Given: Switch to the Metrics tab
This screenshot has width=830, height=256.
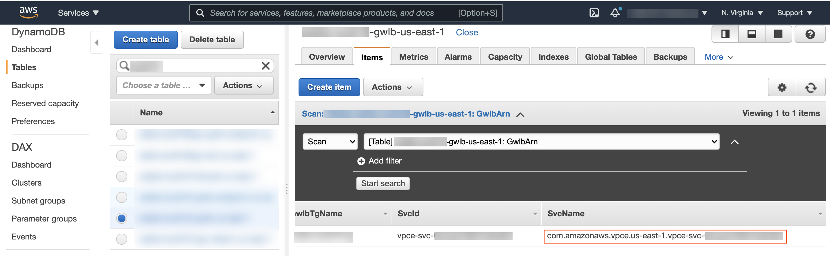Looking at the screenshot, I should coord(413,57).
